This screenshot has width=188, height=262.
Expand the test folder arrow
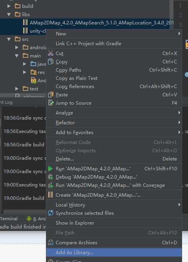coord(16,89)
